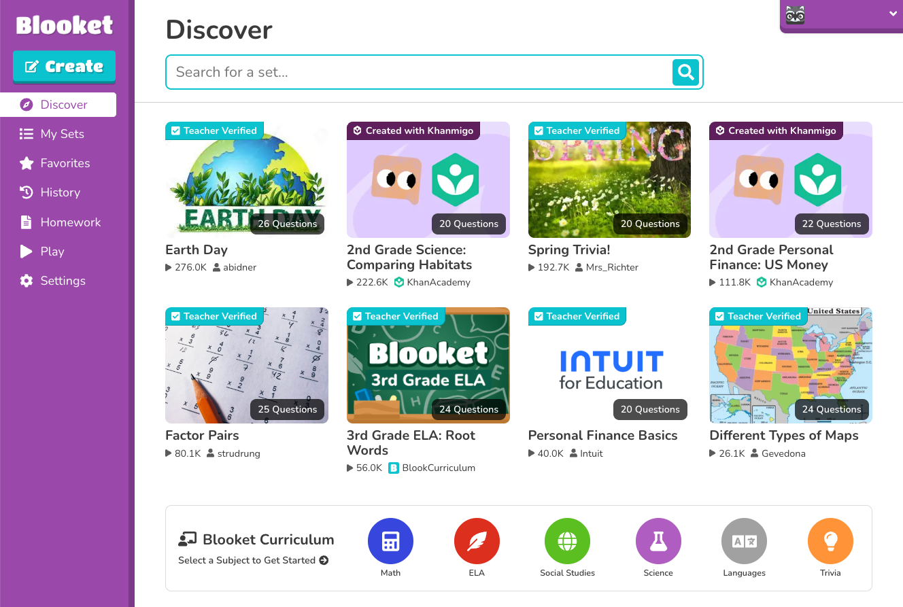Open the Factor Pairs set title

pyautogui.click(x=202, y=435)
